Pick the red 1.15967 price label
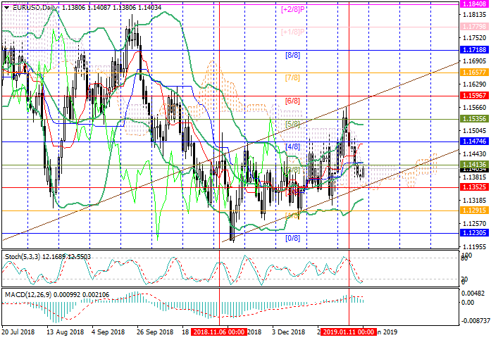 click(x=473, y=95)
